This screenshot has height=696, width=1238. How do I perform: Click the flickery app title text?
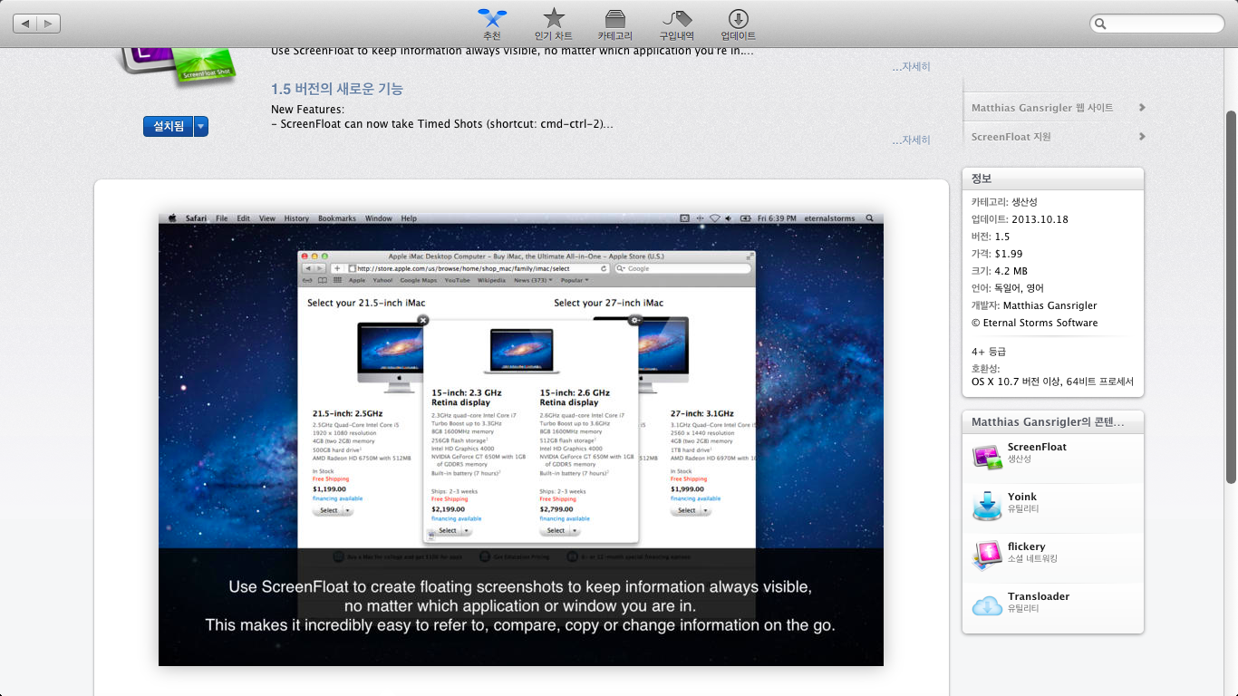coord(1027,546)
